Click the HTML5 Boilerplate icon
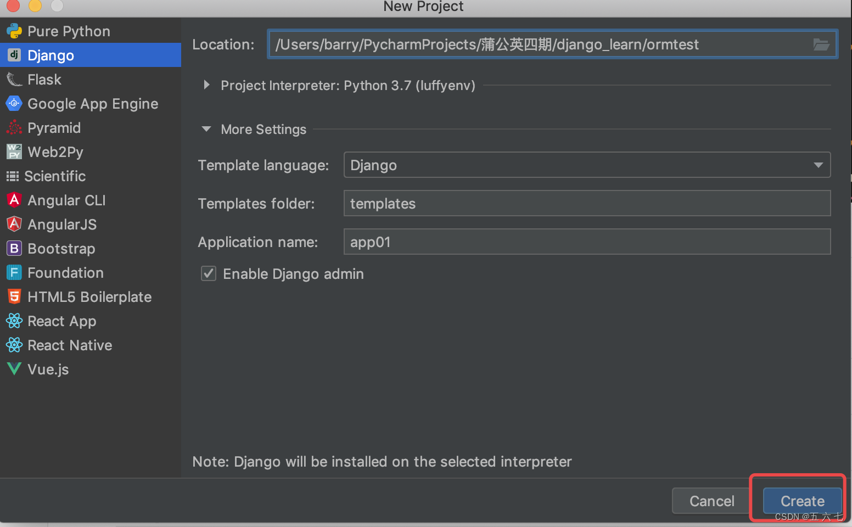The image size is (852, 527). click(14, 296)
